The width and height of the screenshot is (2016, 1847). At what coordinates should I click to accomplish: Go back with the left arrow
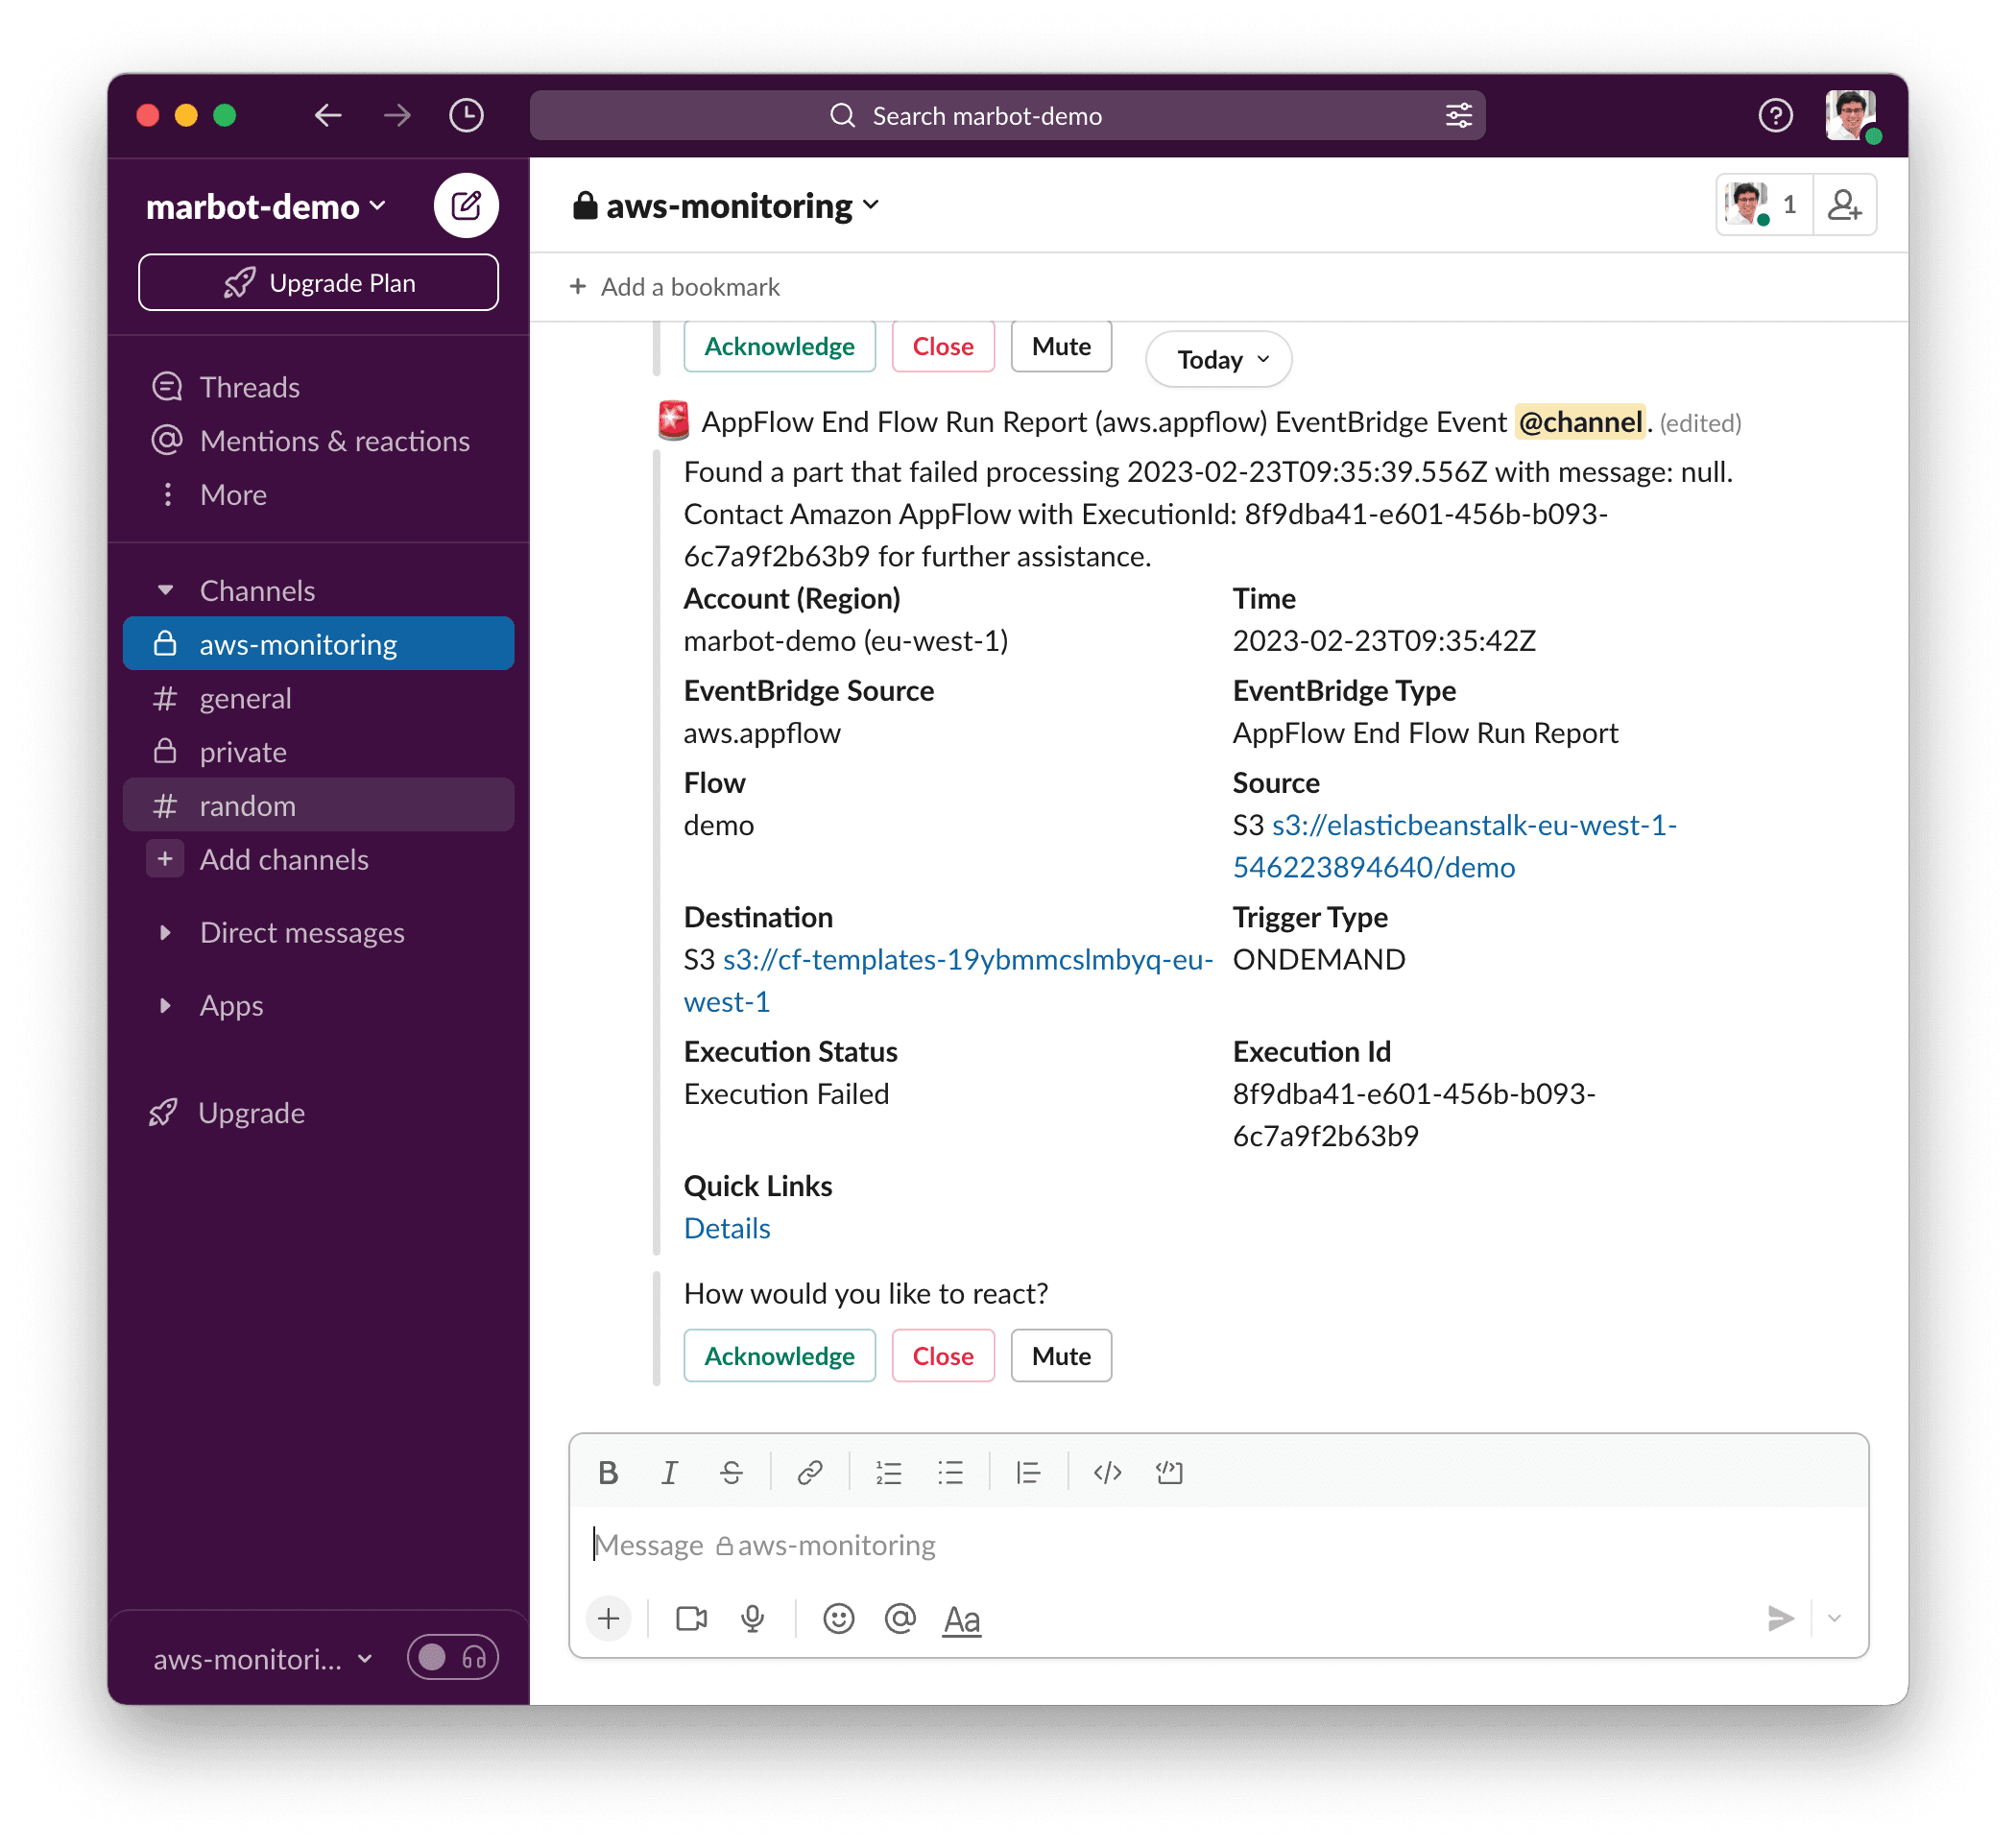[328, 116]
